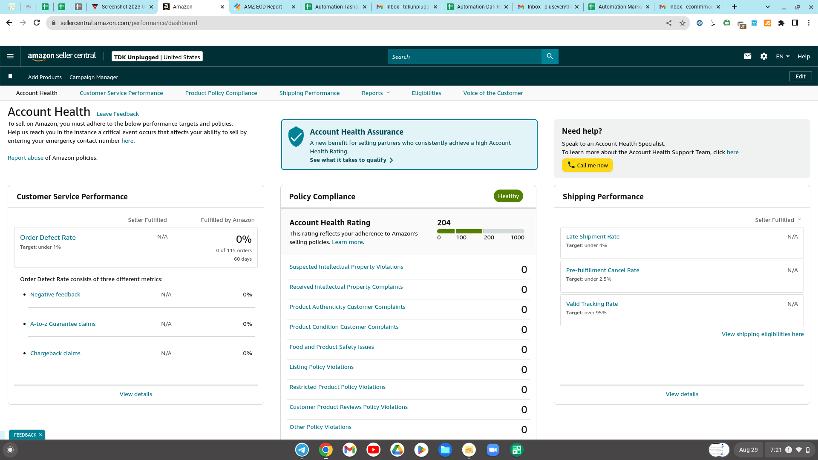Switch to the Inbox - tdkunplugg tab
This screenshot has height=460, width=818.
click(x=407, y=7)
